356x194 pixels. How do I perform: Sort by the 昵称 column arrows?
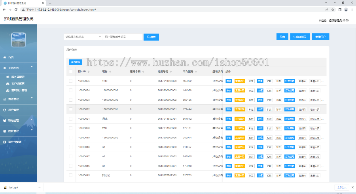point(110,72)
